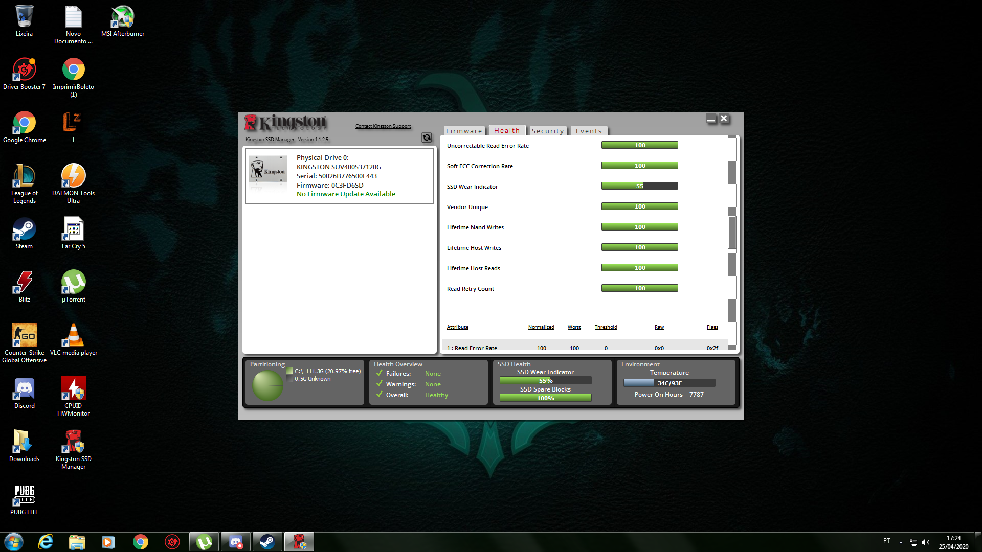Launch Driver Booster 7 desktop icon

[x=24, y=74]
